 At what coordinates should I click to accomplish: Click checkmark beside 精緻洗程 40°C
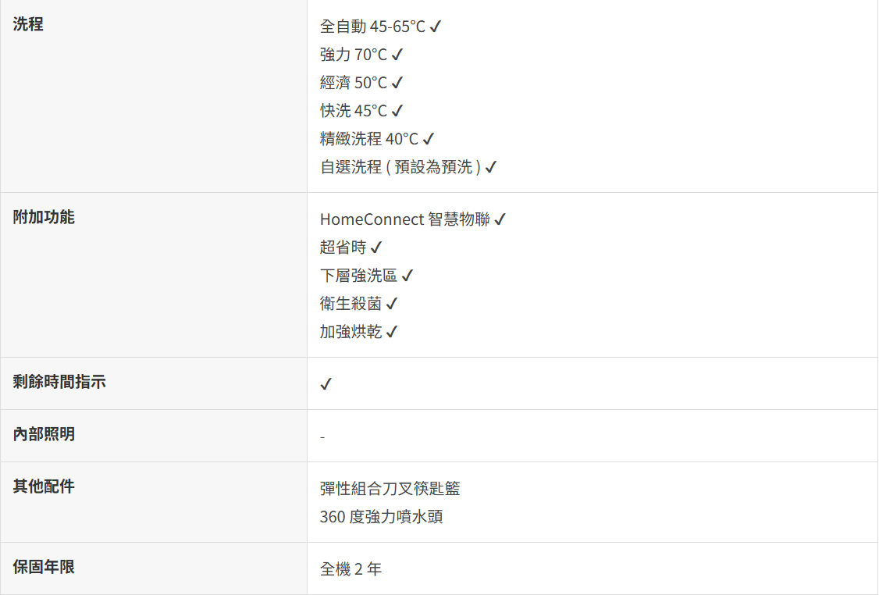click(429, 140)
